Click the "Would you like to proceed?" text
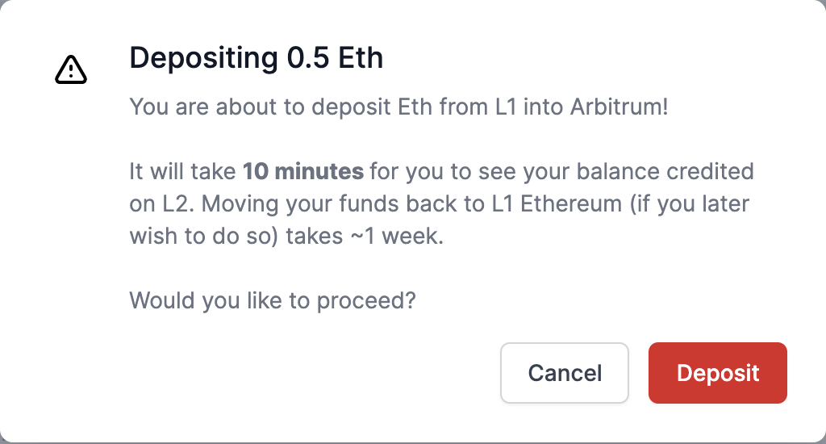The image size is (826, 444). click(x=273, y=301)
